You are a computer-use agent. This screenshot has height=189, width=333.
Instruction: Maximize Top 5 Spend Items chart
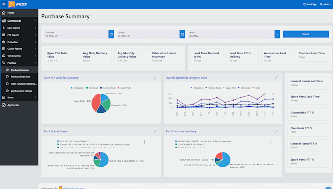(x=155, y=131)
